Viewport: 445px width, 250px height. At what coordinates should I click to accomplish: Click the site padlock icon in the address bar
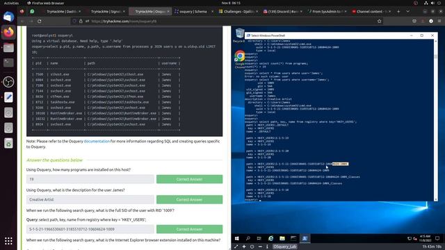point(81,22)
